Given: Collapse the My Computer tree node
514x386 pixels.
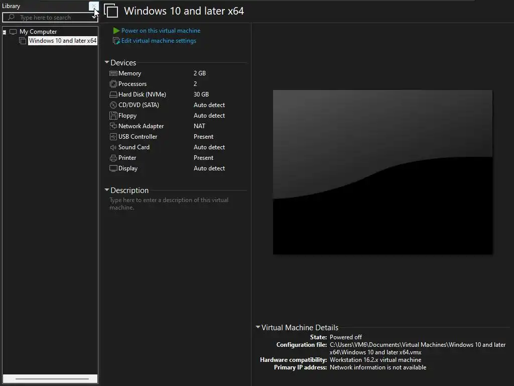Looking at the screenshot, I should [4, 32].
